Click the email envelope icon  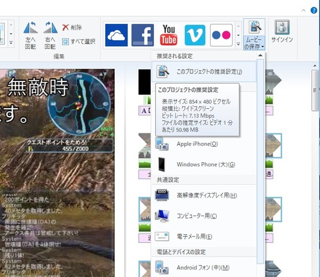click(x=162, y=236)
